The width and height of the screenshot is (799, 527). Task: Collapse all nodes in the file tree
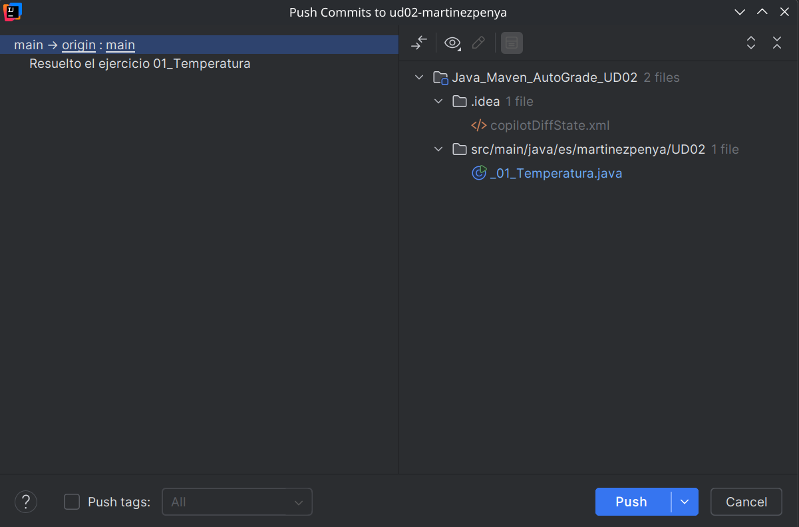777,43
